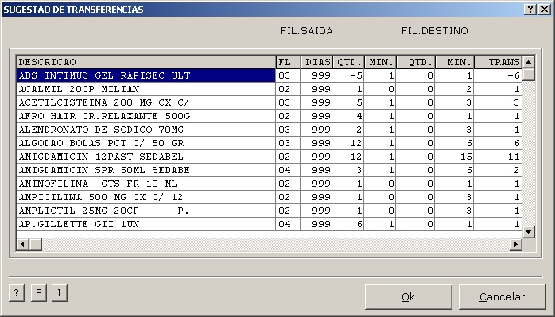Click FL cell 04 in AMIGDAMICIN SPR row

[x=288, y=170]
